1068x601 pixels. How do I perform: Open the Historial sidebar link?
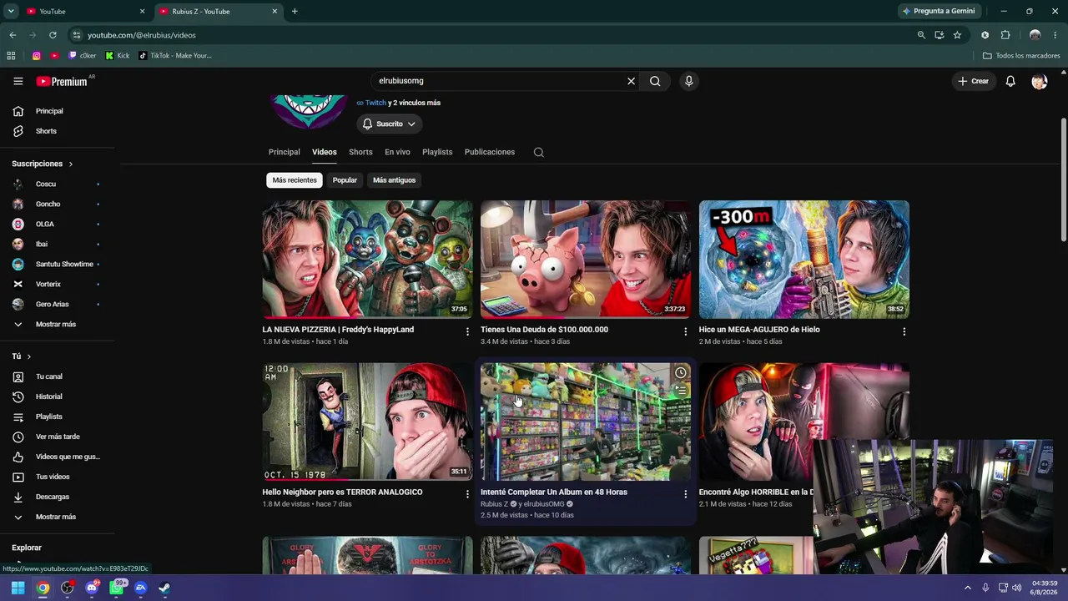pyautogui.click(x=48, y=396)
